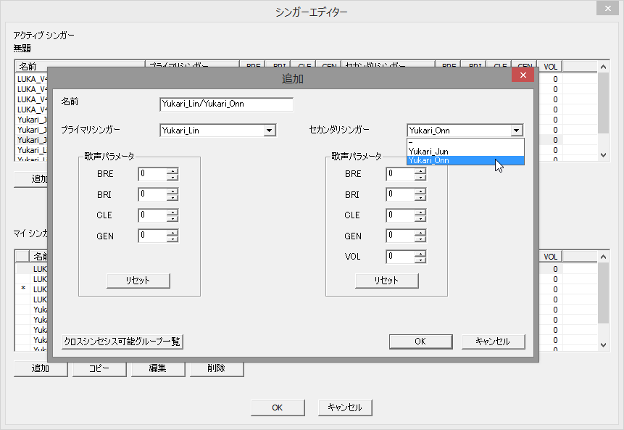Focus the secondary singer BRE number field
This screenshot has width=624, height=430.
[401, 174]
